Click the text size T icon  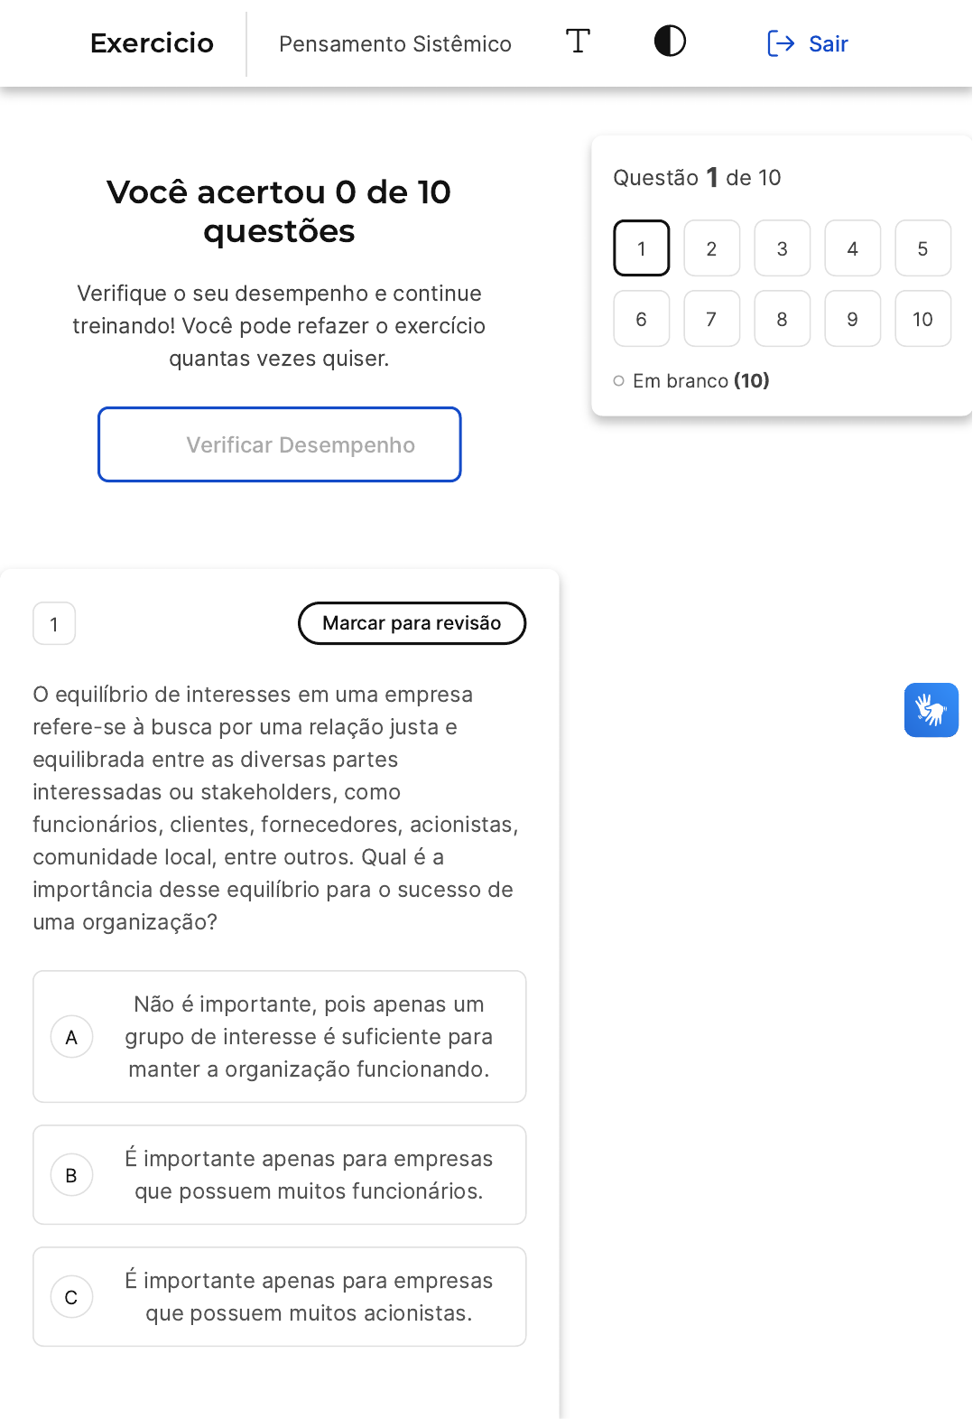[x=578, y=42]
